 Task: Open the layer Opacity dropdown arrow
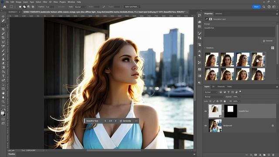[x=239, y=97]
